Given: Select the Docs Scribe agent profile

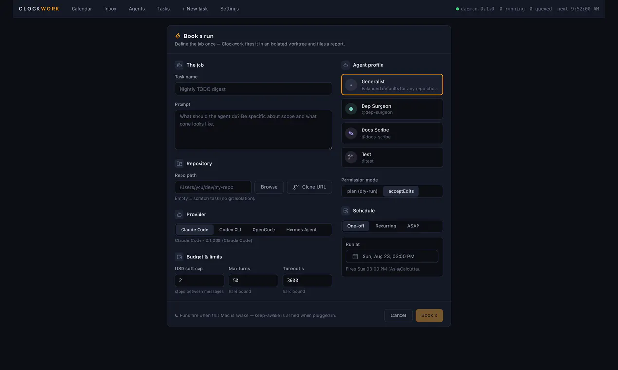Looking at the screenshot, I should coord(392,133).
